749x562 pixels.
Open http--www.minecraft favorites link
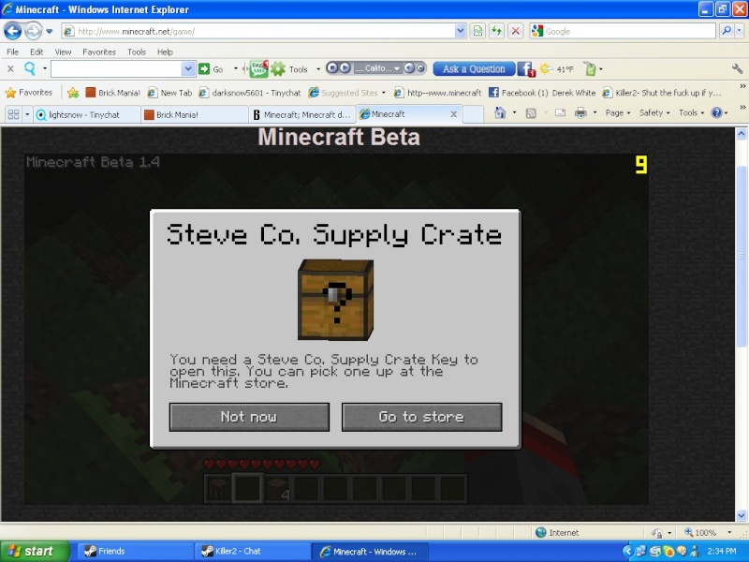click(x=437, y=93)
